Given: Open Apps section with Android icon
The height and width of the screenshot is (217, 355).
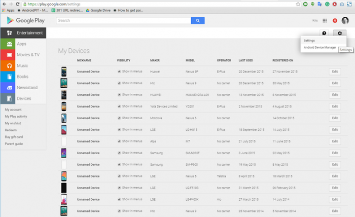Looking at the screenshot, I should tap(23, 44).
